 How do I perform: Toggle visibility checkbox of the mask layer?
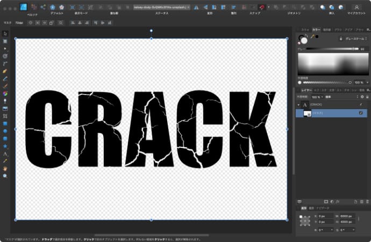[x=361, y=113]
